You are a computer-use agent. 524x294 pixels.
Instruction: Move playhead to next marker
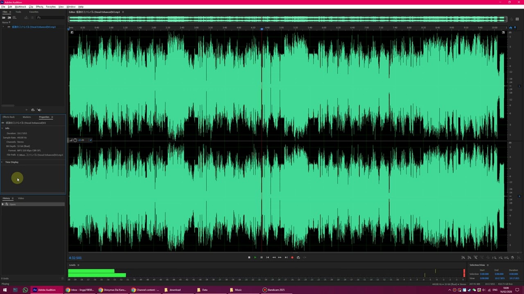(x=286, y=258)
